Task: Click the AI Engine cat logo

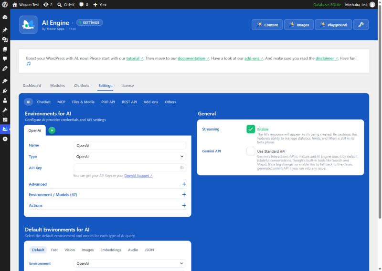Action: click(x=28, y=25)
